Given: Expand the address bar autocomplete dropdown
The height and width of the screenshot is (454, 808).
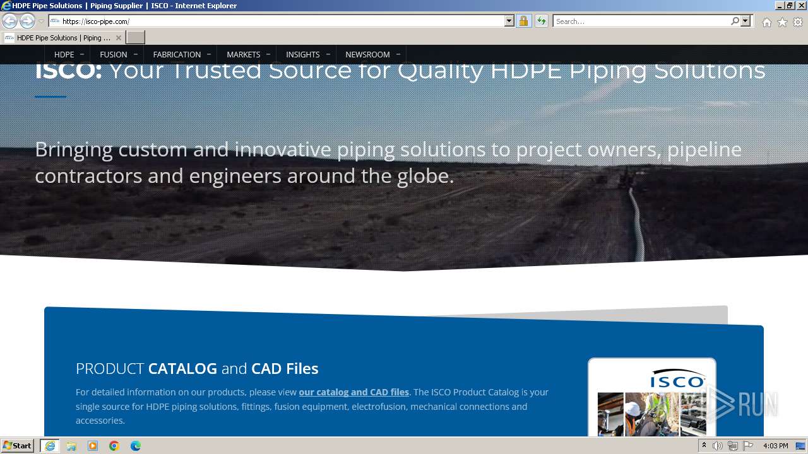Looking at the screenshot, I should tap(509, 21).
